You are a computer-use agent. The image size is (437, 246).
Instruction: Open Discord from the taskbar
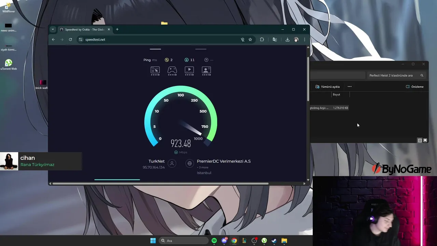(224, 241)
